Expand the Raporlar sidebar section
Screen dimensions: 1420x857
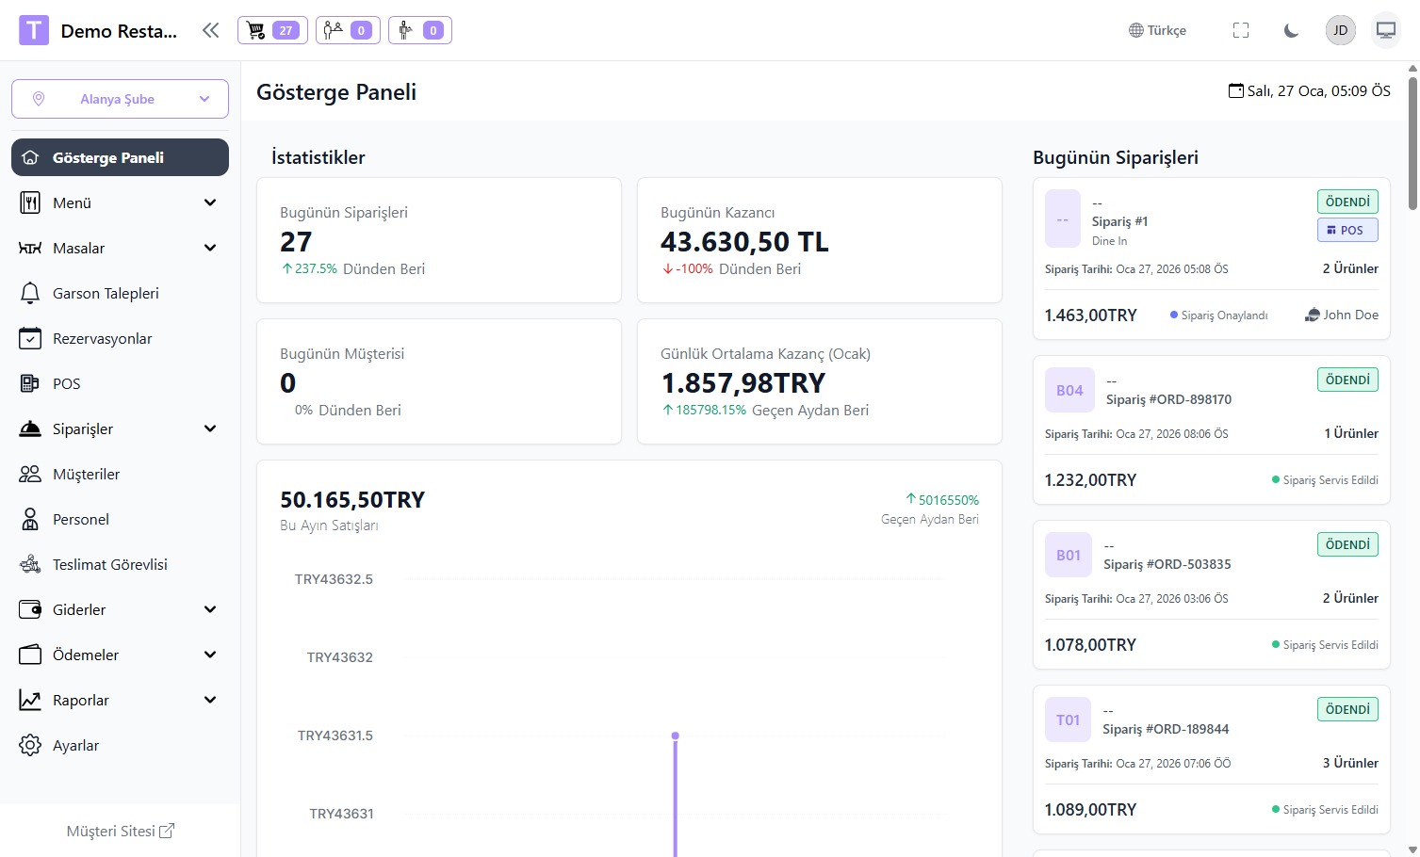coord(120,700)
